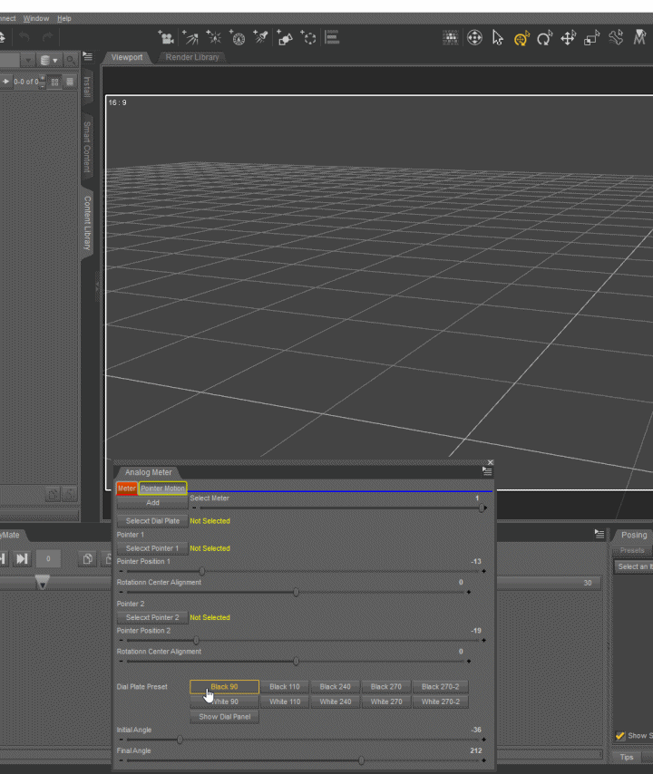
Task: Select the White 270-2 dial plate preset
Action: tap(440, 701)
